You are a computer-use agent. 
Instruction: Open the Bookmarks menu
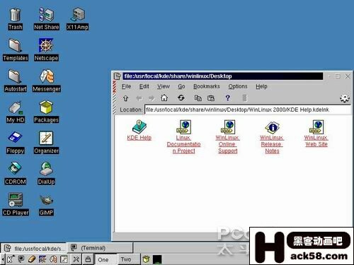(207, 86)
